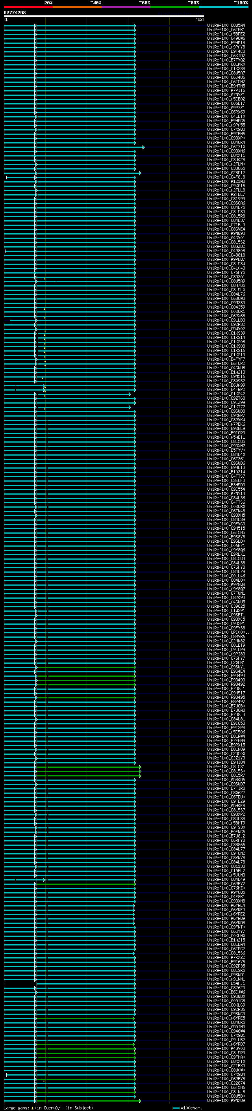Select label UniRef100_Q9SWY1
Screen dimensions: 252x1111
[226, 667]
